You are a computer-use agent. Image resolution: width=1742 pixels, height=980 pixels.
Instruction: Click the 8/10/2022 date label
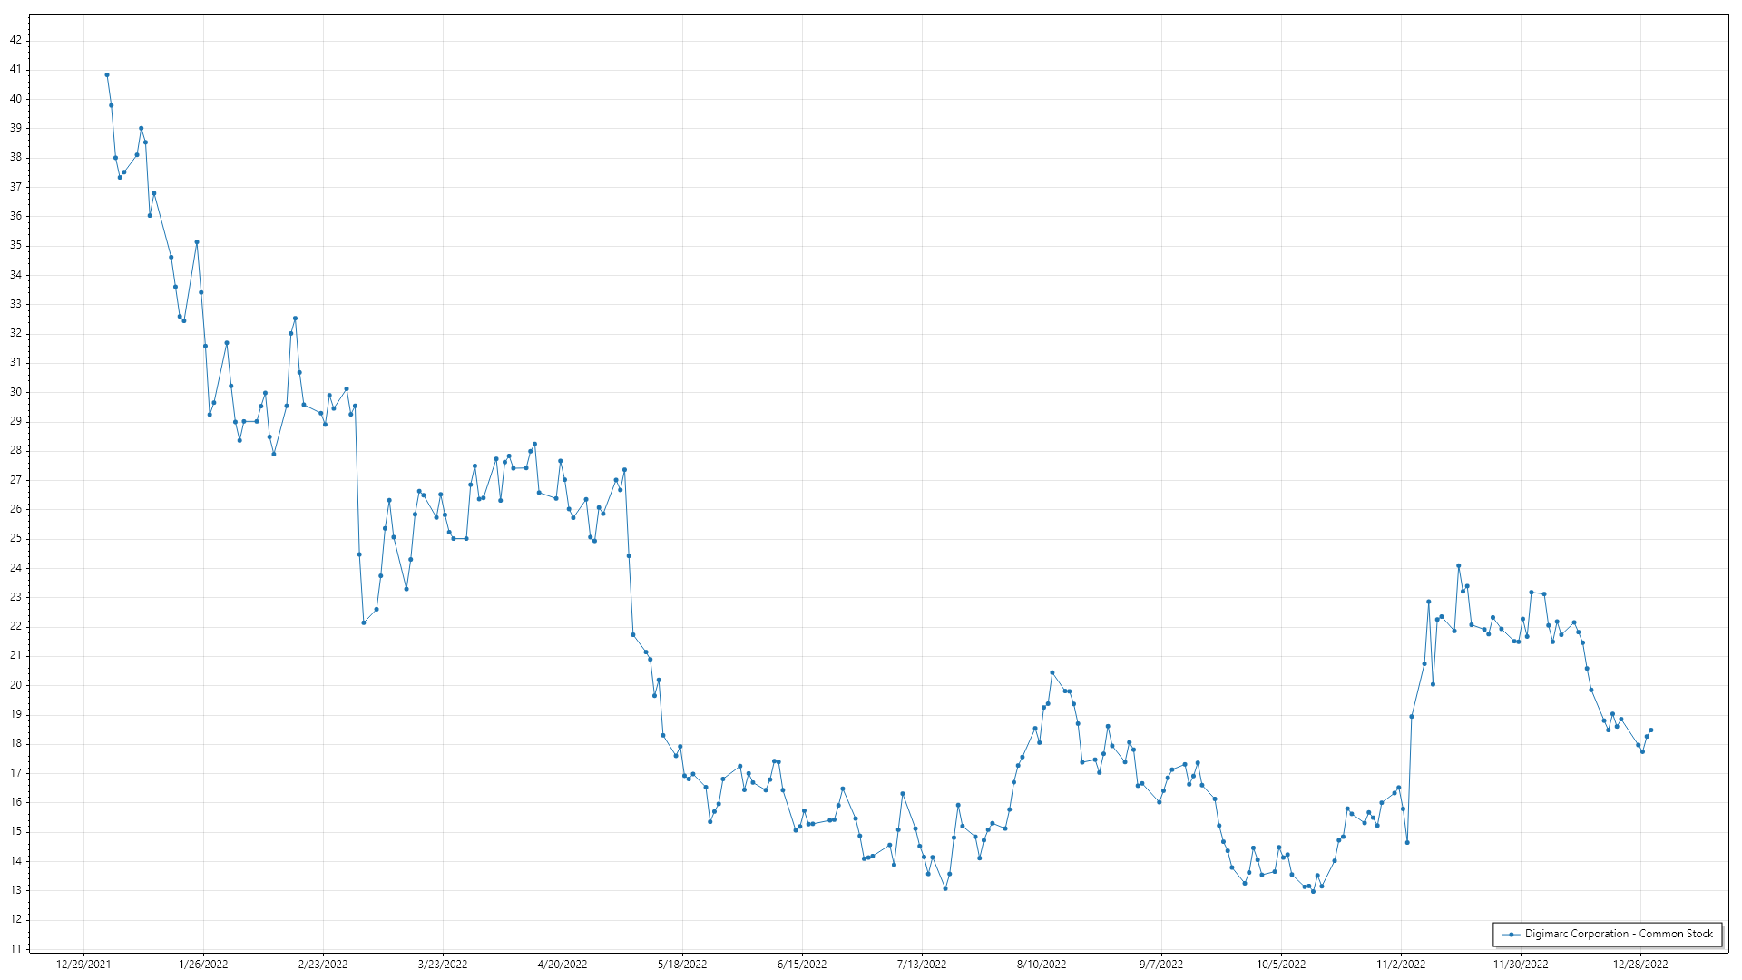coord(1042,965)
